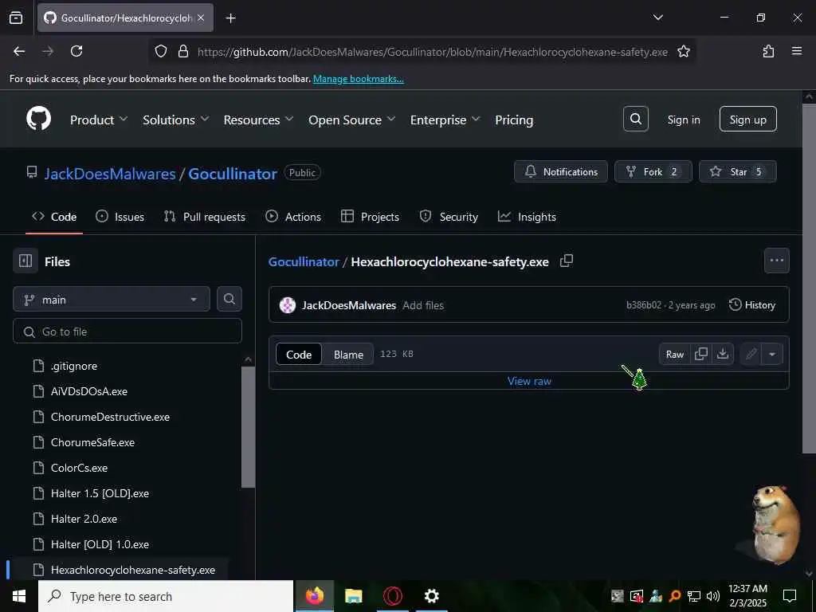This screenshot has width=816, height=612.
Task: Click the Sign up button
Action: pos(747,120)
